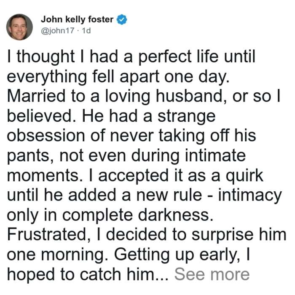Click the truncated text 'hoped to catch him...'
Viewport: 295px width, 295px height.
click(x=88, y=274)
